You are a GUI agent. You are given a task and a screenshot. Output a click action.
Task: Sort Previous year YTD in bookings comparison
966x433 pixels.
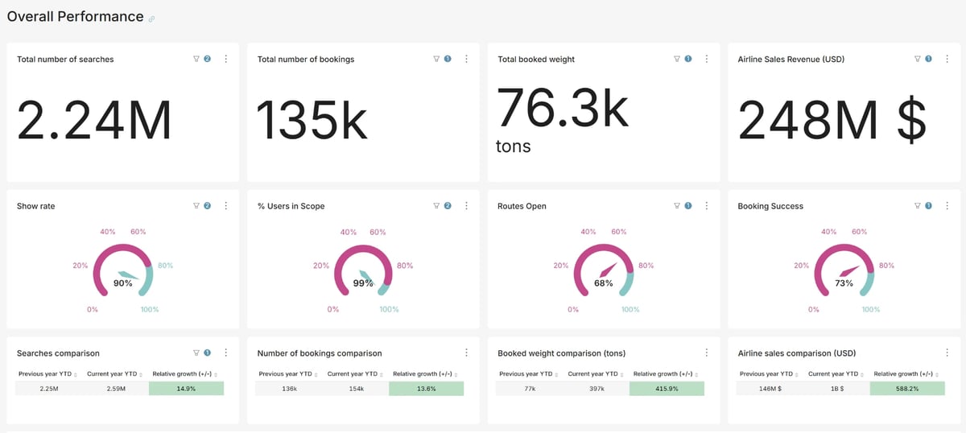[317, 374]
